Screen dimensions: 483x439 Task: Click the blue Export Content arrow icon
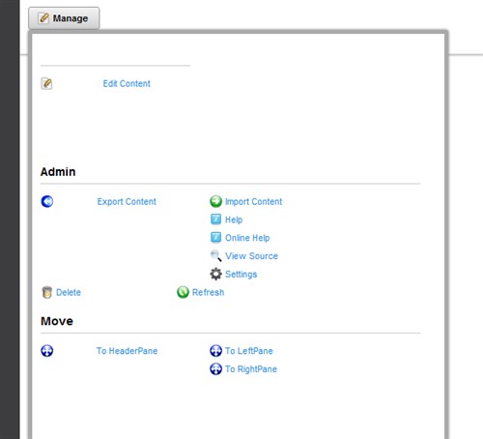[x=47, y=201]
